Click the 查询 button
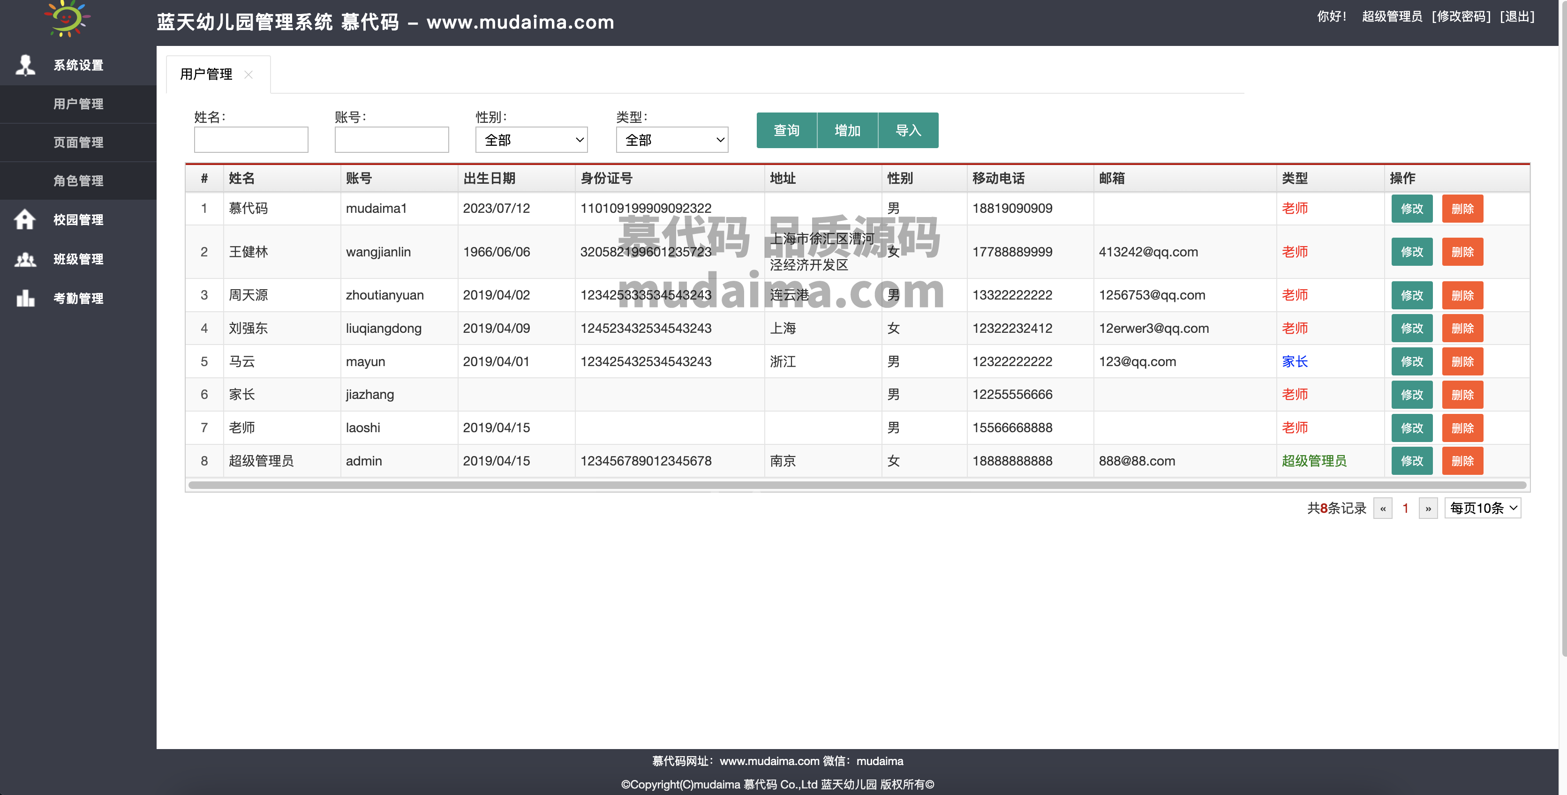Viewport: 1567px width, 795px height. point(786,130)
